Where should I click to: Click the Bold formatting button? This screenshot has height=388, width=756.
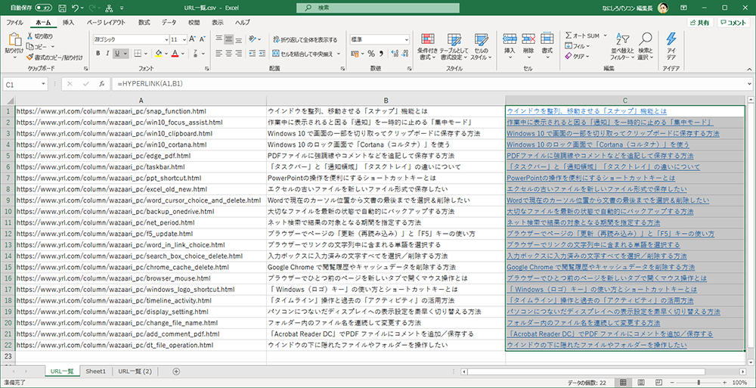coord(98,54)
